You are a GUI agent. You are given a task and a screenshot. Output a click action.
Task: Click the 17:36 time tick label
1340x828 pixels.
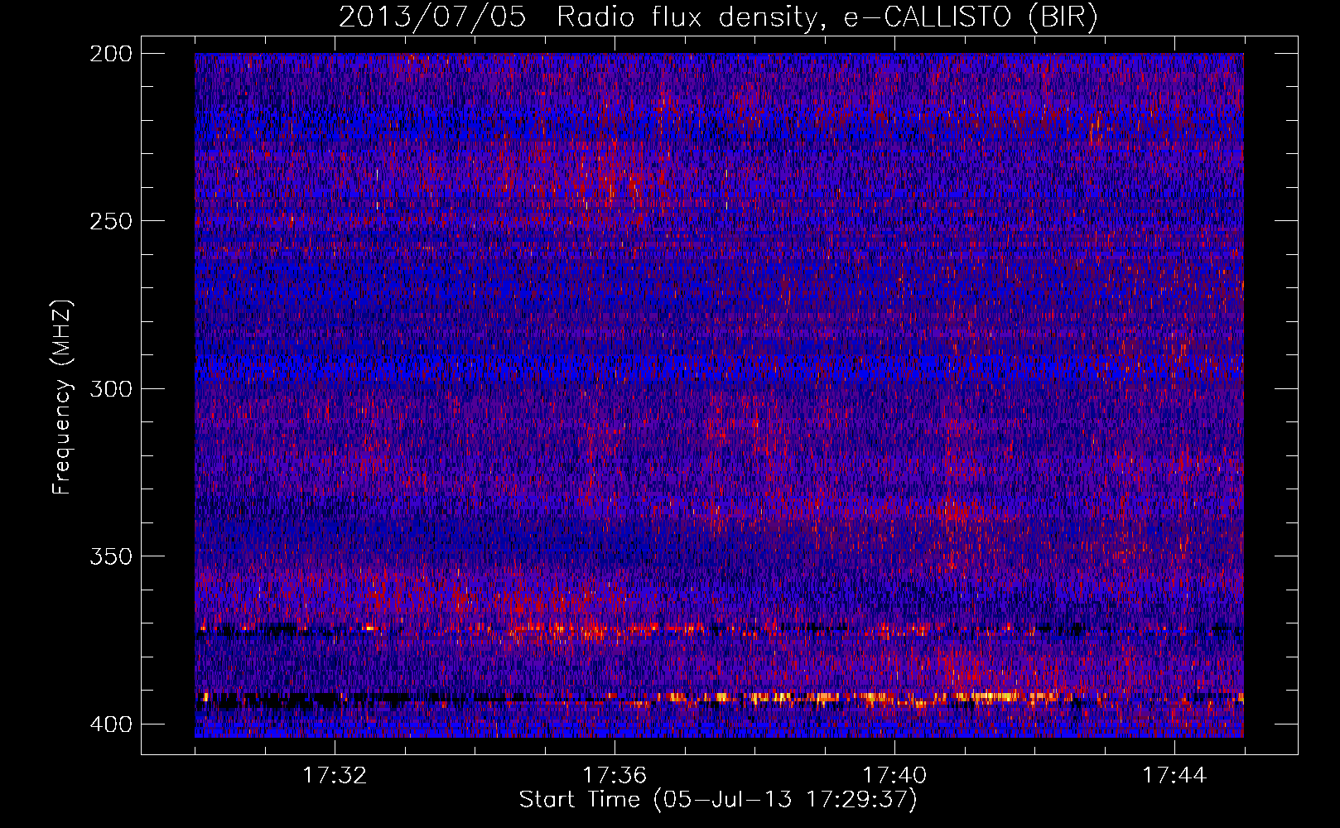click(x=615, y=776)
